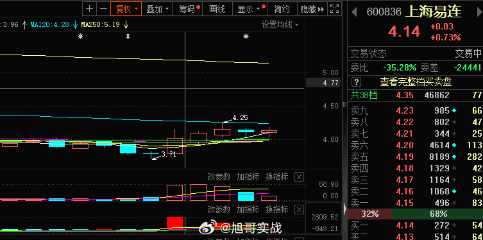Click 加指标 in volume indicator panel
Image resolution: width=483 pixels, height=240 pixels.
click(x=248, y=176)
